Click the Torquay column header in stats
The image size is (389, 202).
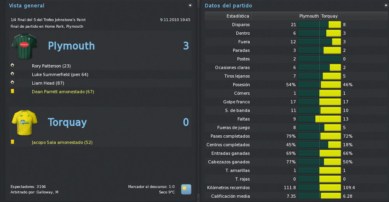pos(329,16)
